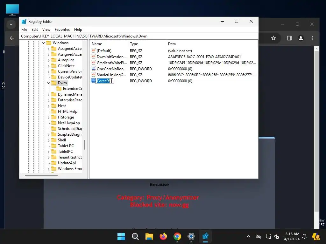Launch Firefox from taskbar
The height and width of the screenshot is (244, 326).
[x=163, y=236]
